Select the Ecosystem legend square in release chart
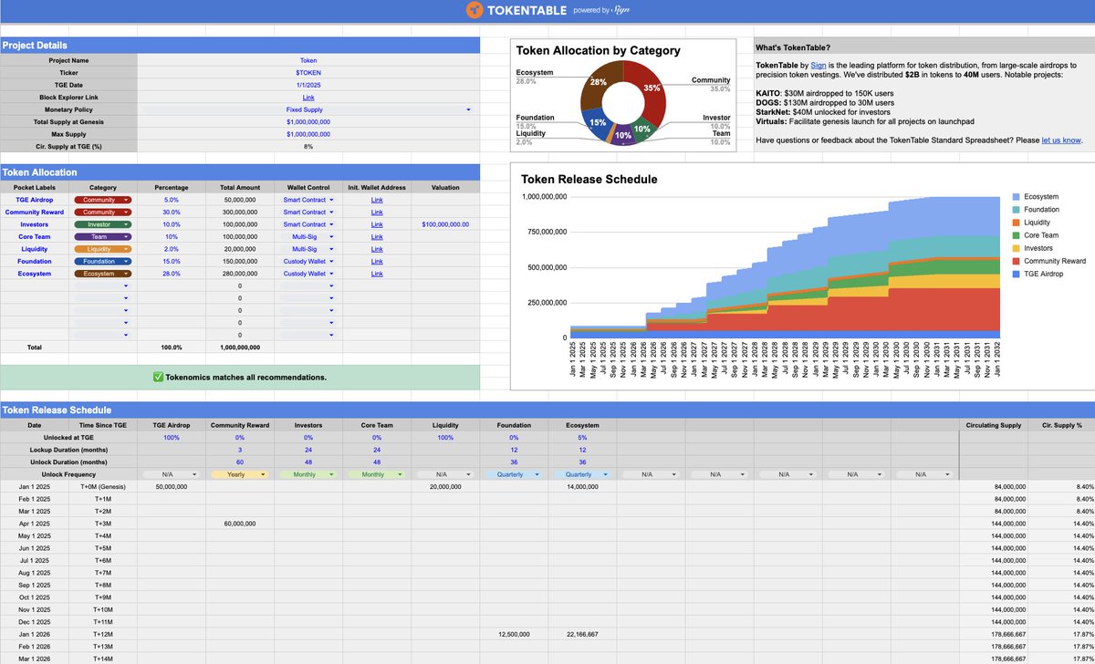 click(x=1017, y=197)
